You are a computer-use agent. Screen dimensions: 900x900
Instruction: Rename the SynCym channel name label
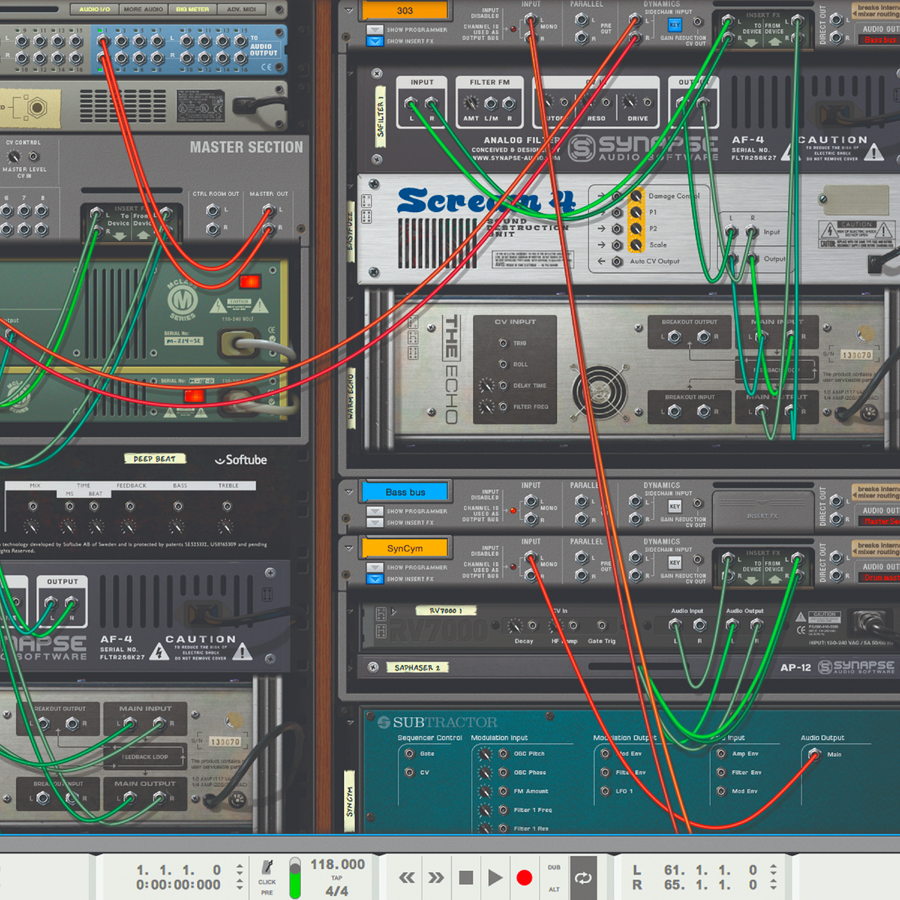tap(405, 548)
